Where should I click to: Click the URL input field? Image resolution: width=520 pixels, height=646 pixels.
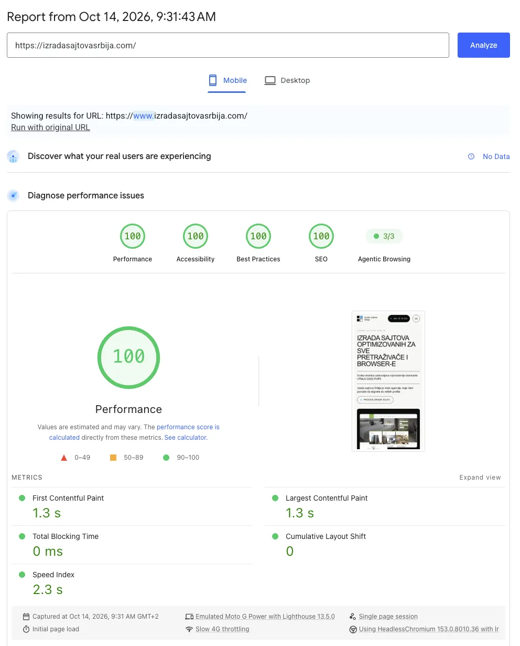228,45
